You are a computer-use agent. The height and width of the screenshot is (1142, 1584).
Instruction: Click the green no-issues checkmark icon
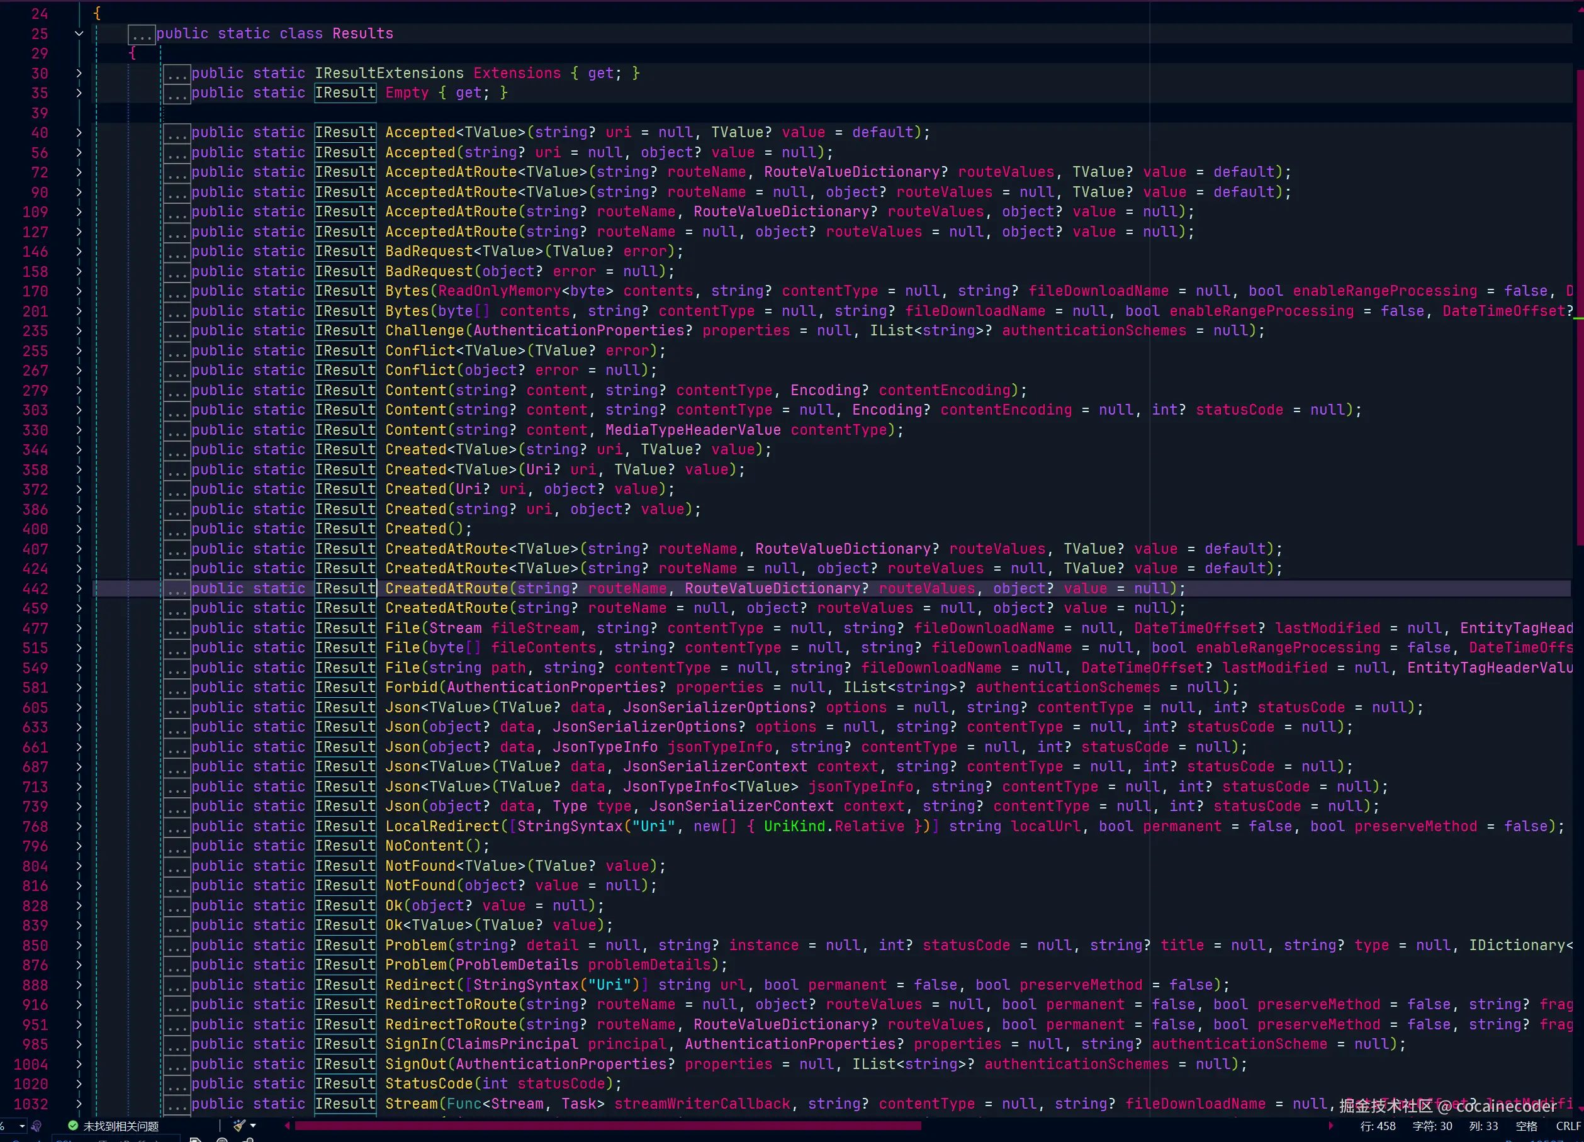(x=72, y=1125)
